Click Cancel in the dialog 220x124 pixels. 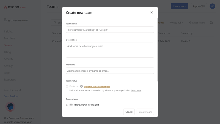point(129,112)
